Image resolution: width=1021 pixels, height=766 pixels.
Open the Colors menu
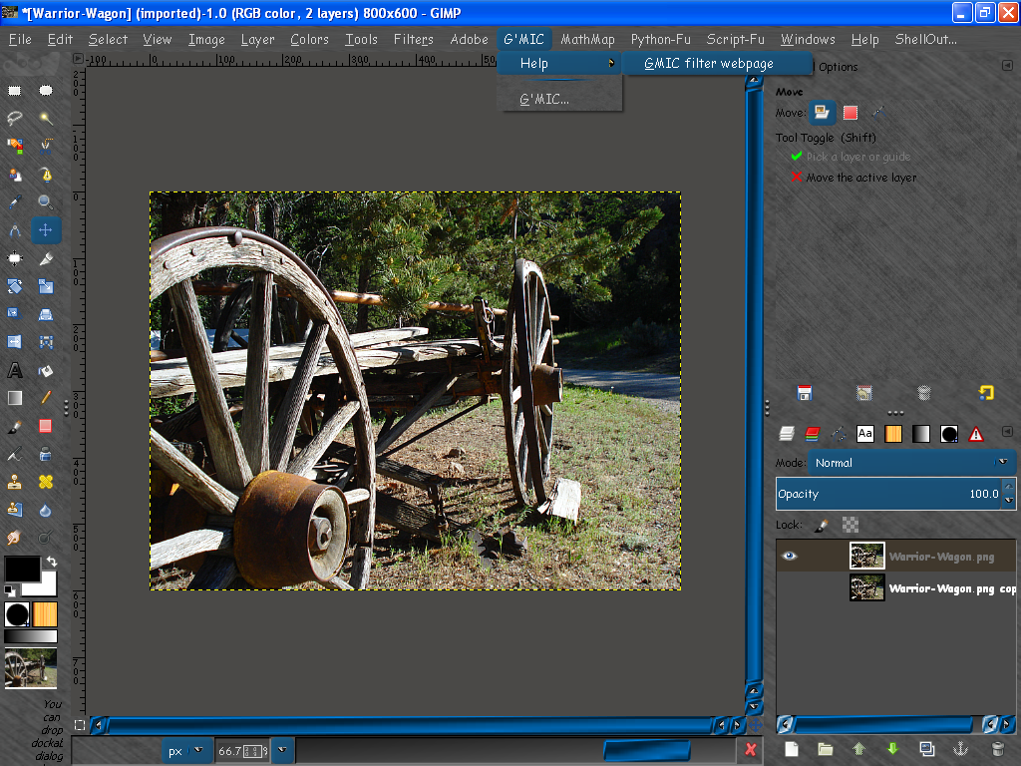pyautogui.click(x=309, y=39)
